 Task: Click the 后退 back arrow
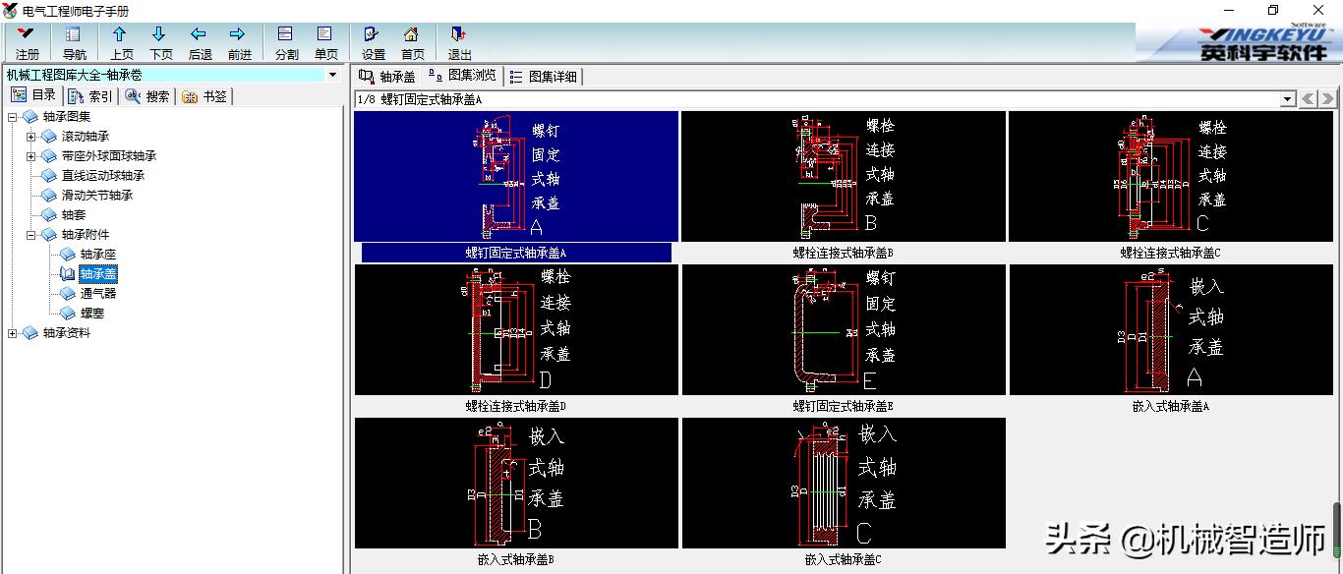point(200,43)
